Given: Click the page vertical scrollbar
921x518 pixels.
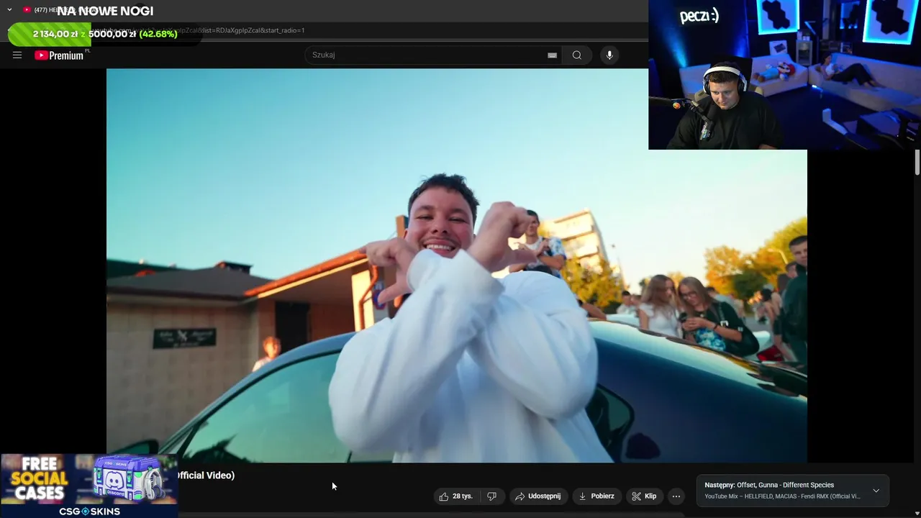Looking at the screenshot, I should point(917,162).
